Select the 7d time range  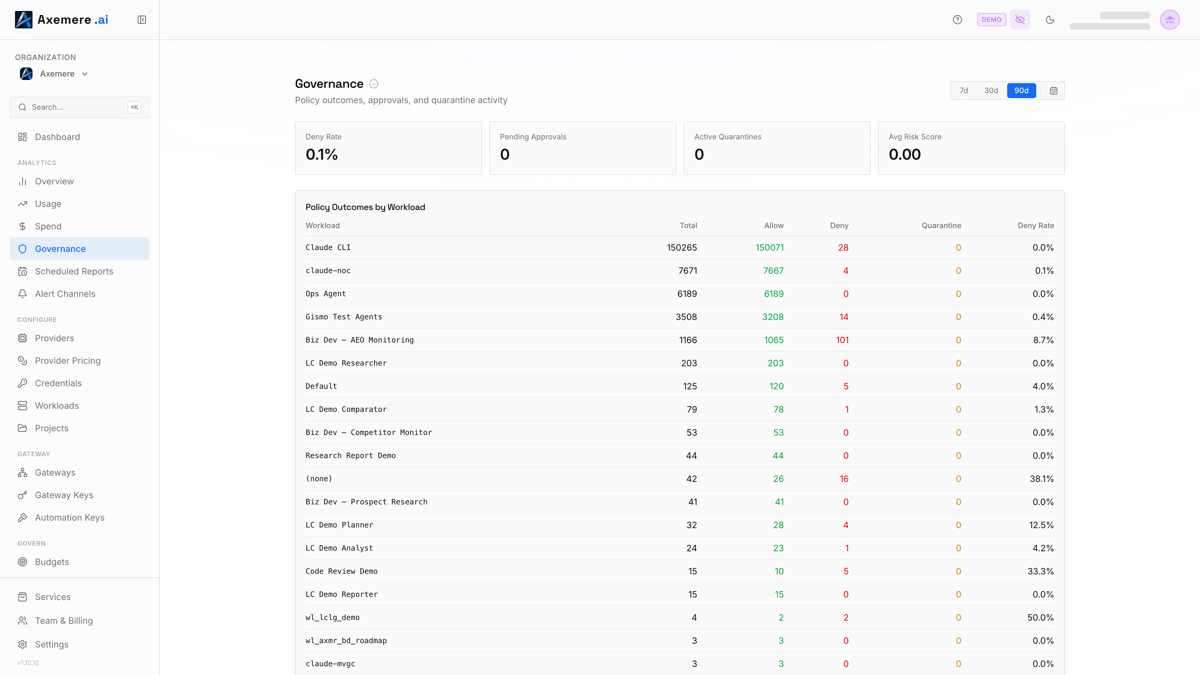click(964, 90)
